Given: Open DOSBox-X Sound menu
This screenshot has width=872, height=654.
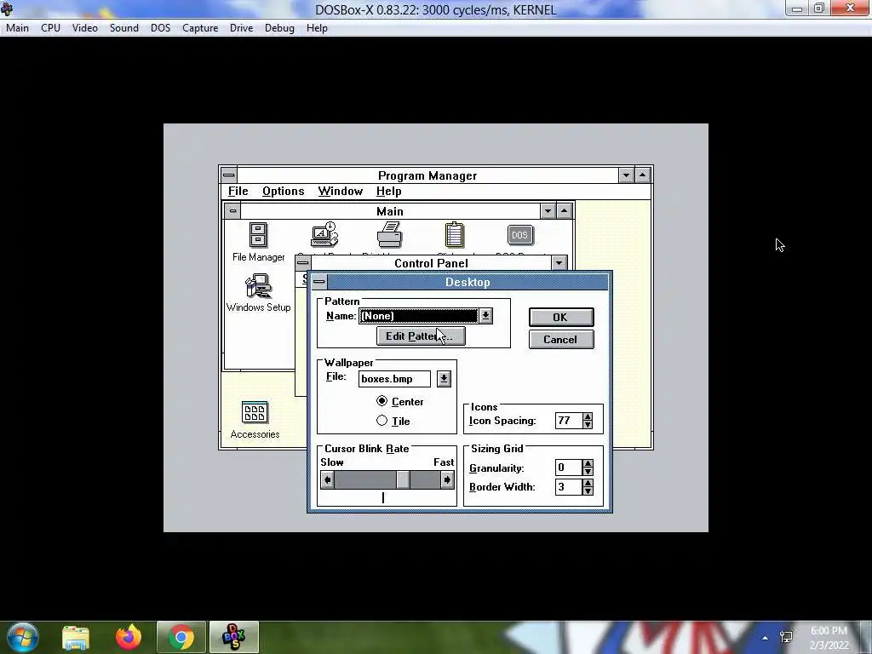Looking at the screenshot, I should click(x=124, y=28).
